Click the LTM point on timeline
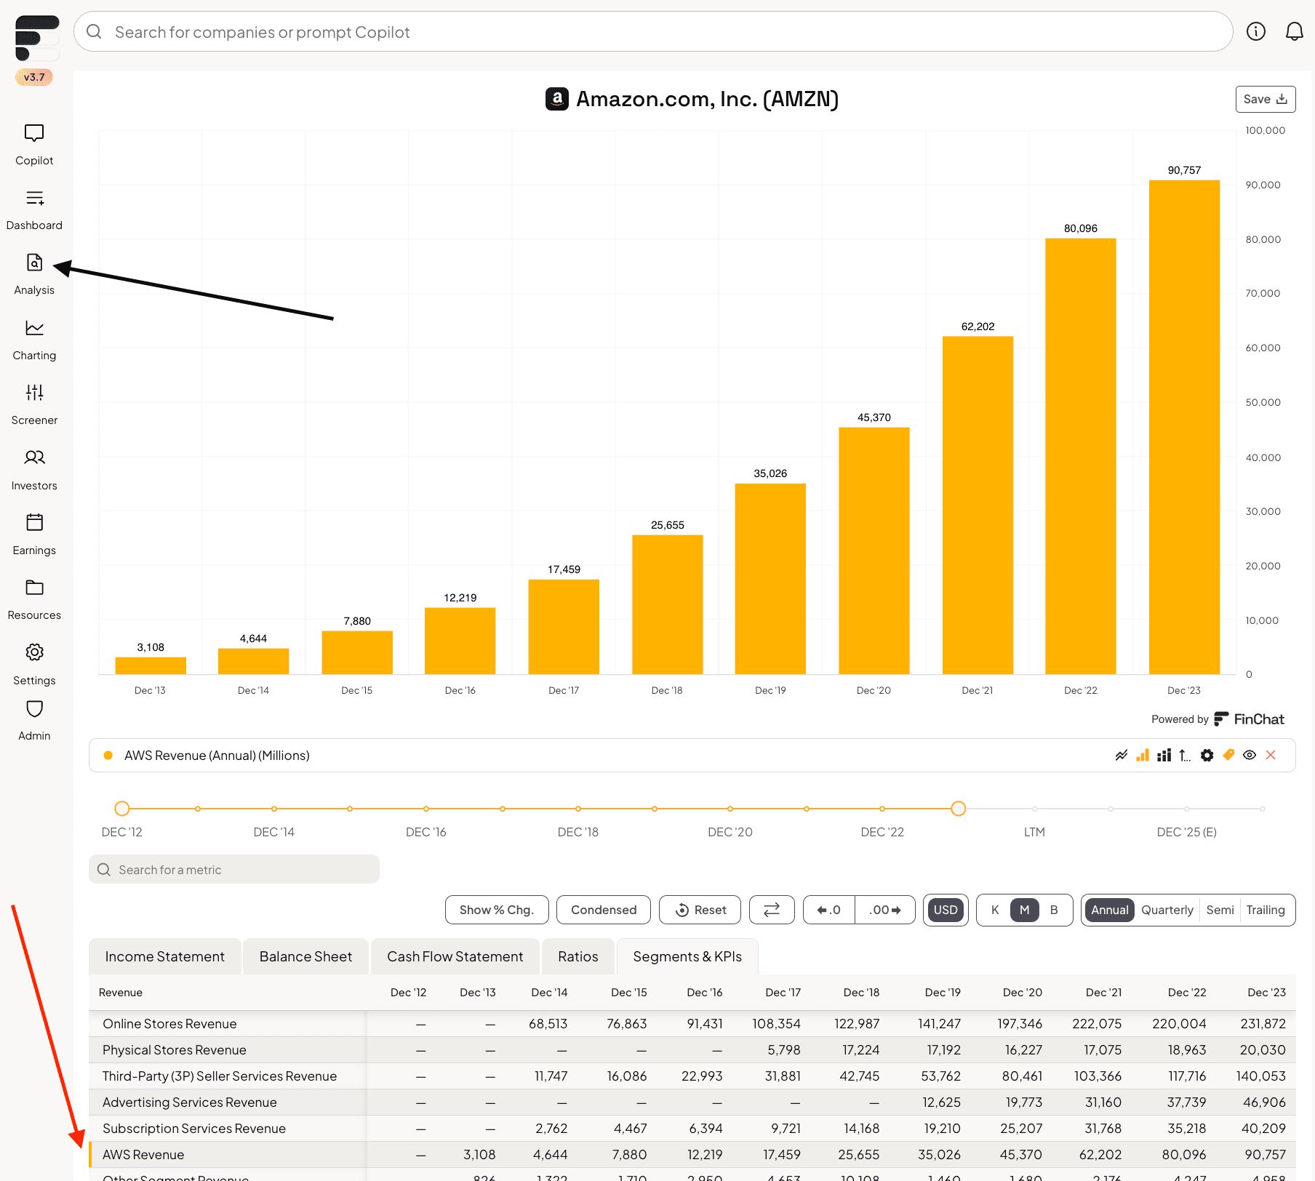The image size is (1315, 1181). click(1034, 809)
